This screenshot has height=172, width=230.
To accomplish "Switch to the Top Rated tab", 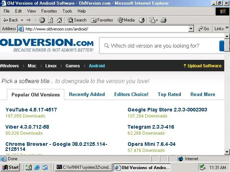I will click(x=169, y=94).
